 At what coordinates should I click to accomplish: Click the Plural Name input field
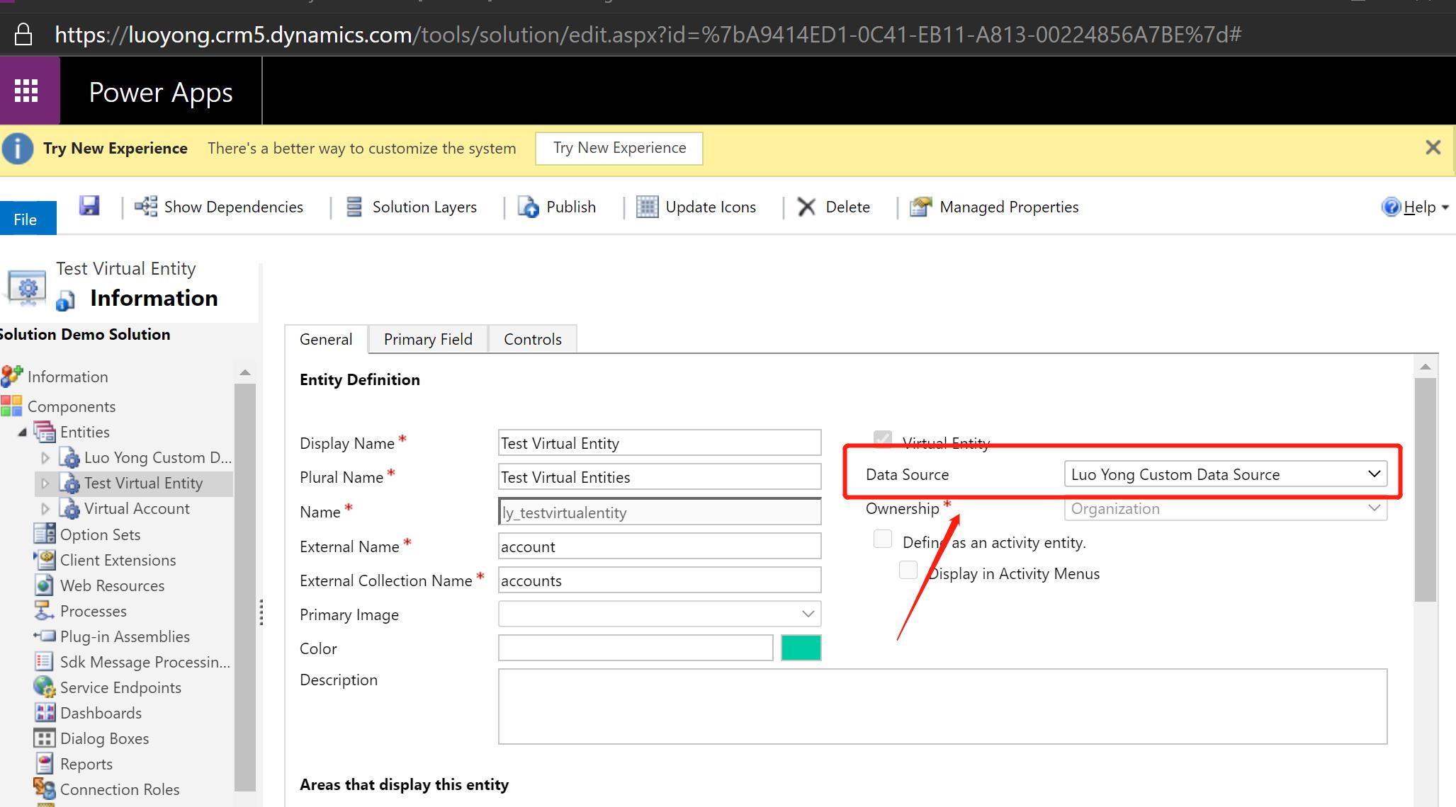coord(660,477)
